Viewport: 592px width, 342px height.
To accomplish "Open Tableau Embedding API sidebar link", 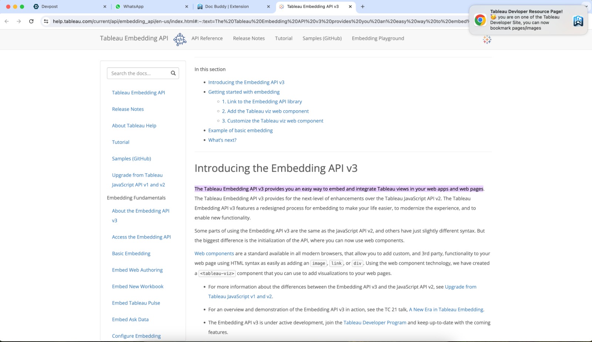I will pos(138,93).
